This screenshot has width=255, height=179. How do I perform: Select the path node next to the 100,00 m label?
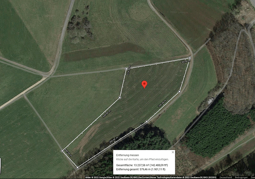click(190, 58)
